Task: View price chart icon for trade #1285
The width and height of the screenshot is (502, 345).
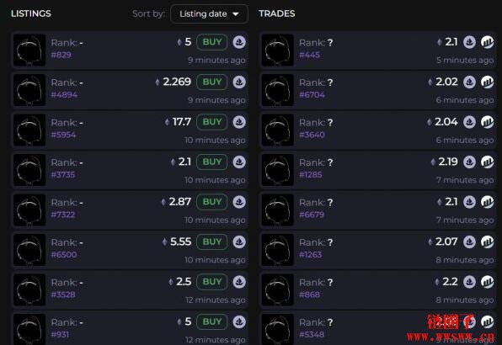Action: click(x=488, y=162)
